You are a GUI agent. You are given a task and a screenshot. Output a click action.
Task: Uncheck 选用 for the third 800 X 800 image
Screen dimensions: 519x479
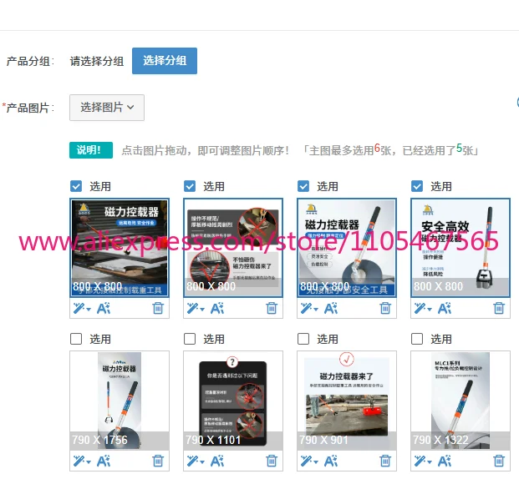tap(303, 186)
